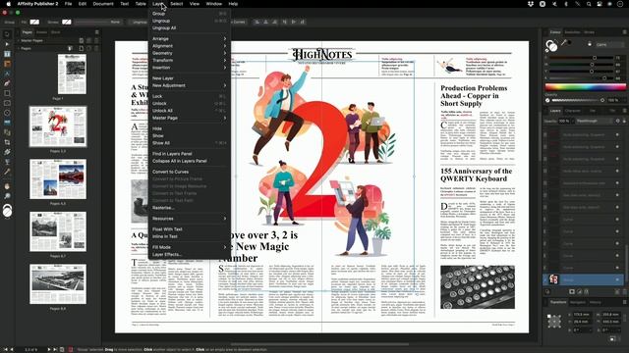Toggle visibility of the selected Group layer

tap(617, 279)
